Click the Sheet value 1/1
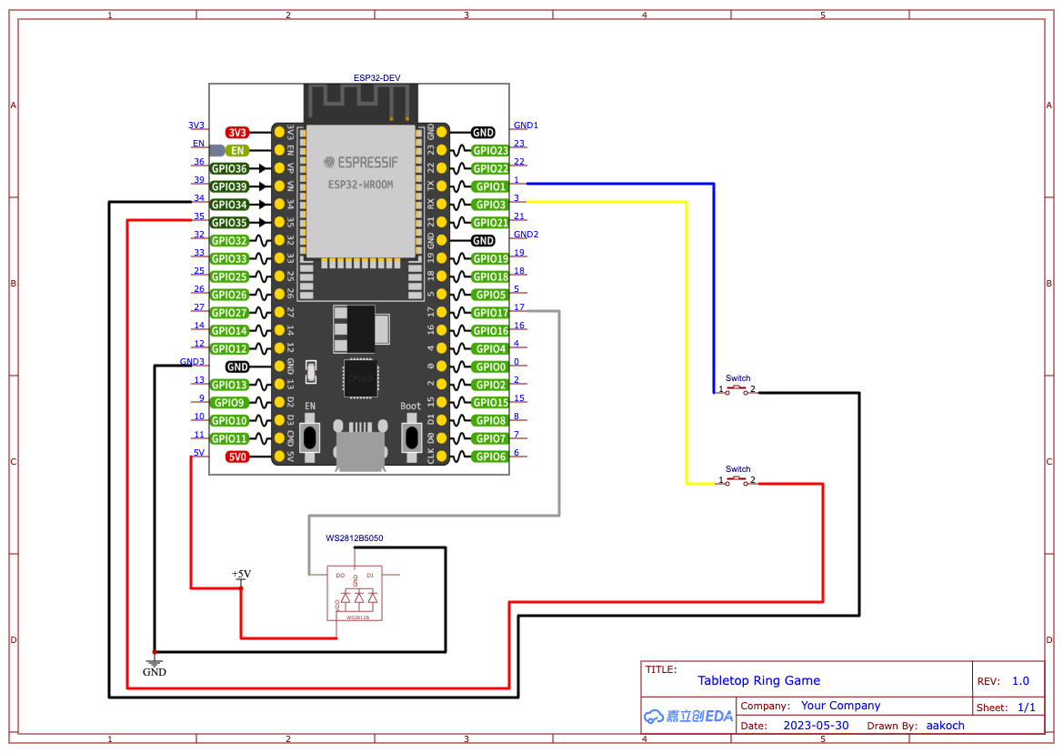 click(x=1027, y=708)
